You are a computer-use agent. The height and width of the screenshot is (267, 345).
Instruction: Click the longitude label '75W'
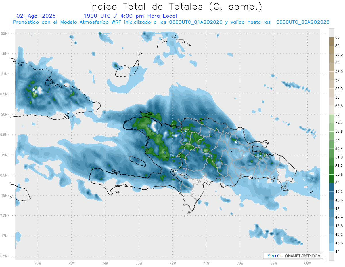[x=71, y=263]
